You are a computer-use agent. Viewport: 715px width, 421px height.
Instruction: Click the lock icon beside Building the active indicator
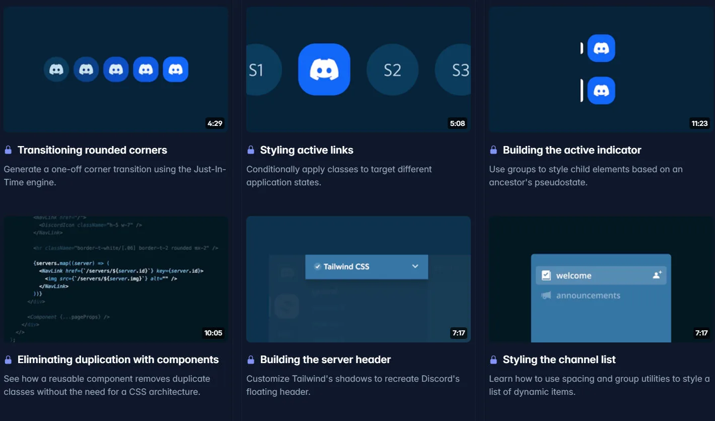493,150
